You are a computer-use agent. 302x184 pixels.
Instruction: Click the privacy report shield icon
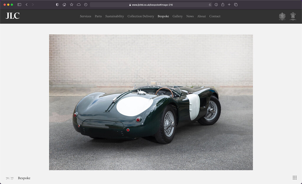pyautogui.click(x=57, y=5)
